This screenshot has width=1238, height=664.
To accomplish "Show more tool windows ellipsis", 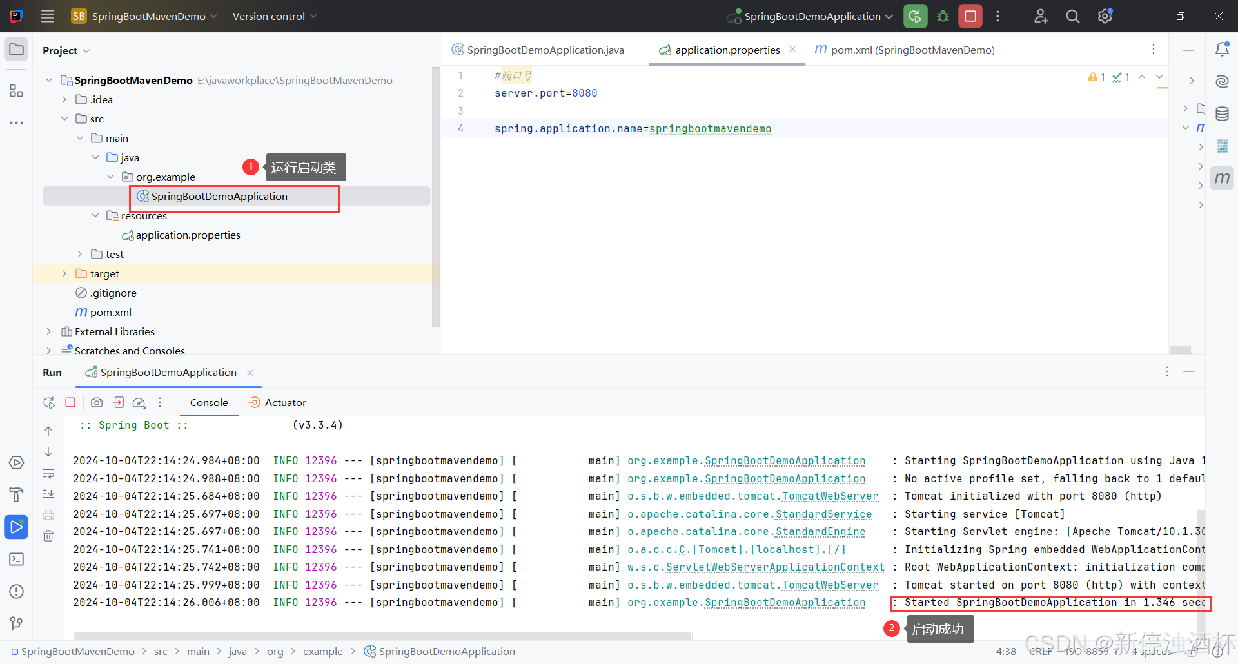I will click(x=16, y=122).
